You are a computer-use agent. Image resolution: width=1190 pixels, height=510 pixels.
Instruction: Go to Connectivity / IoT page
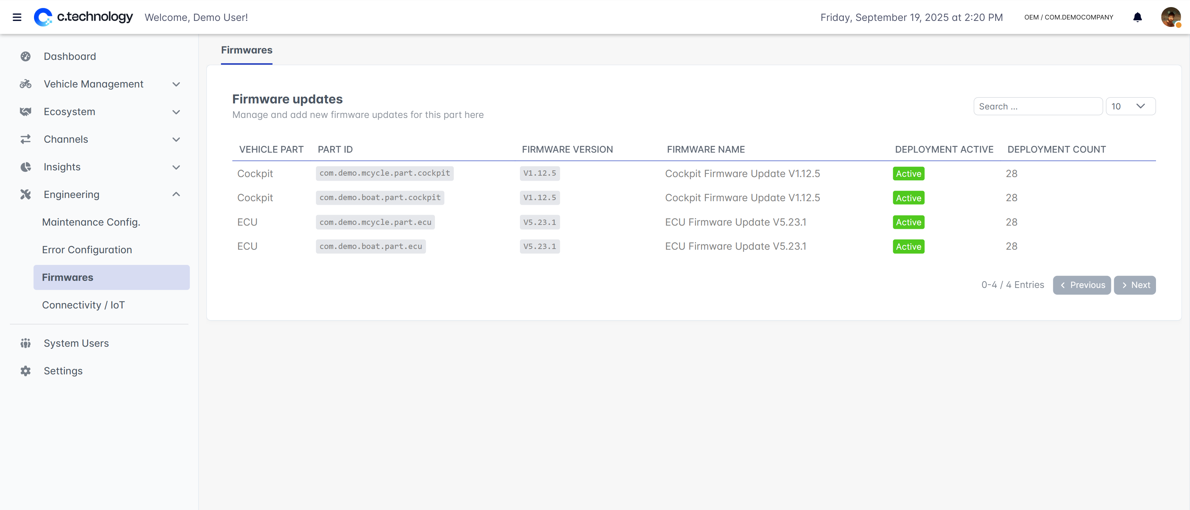click(x=83, y=305)
